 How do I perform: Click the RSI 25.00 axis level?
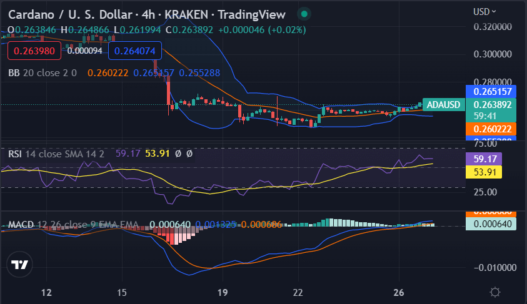[485, 192]
